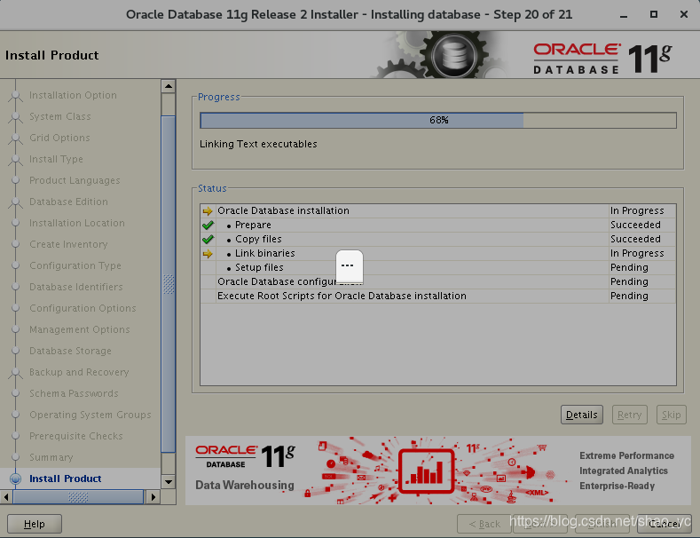
Task: Click the Details button
Action: click(x=582, y=415)
